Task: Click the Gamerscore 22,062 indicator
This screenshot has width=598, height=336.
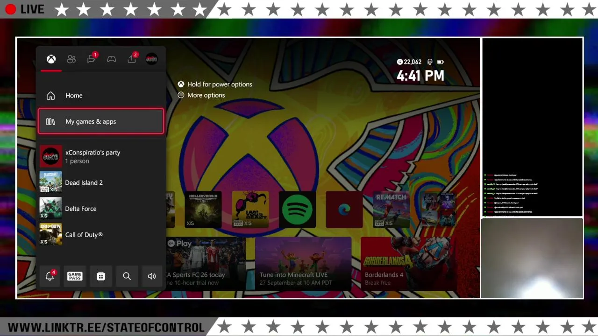Action: 409,62
